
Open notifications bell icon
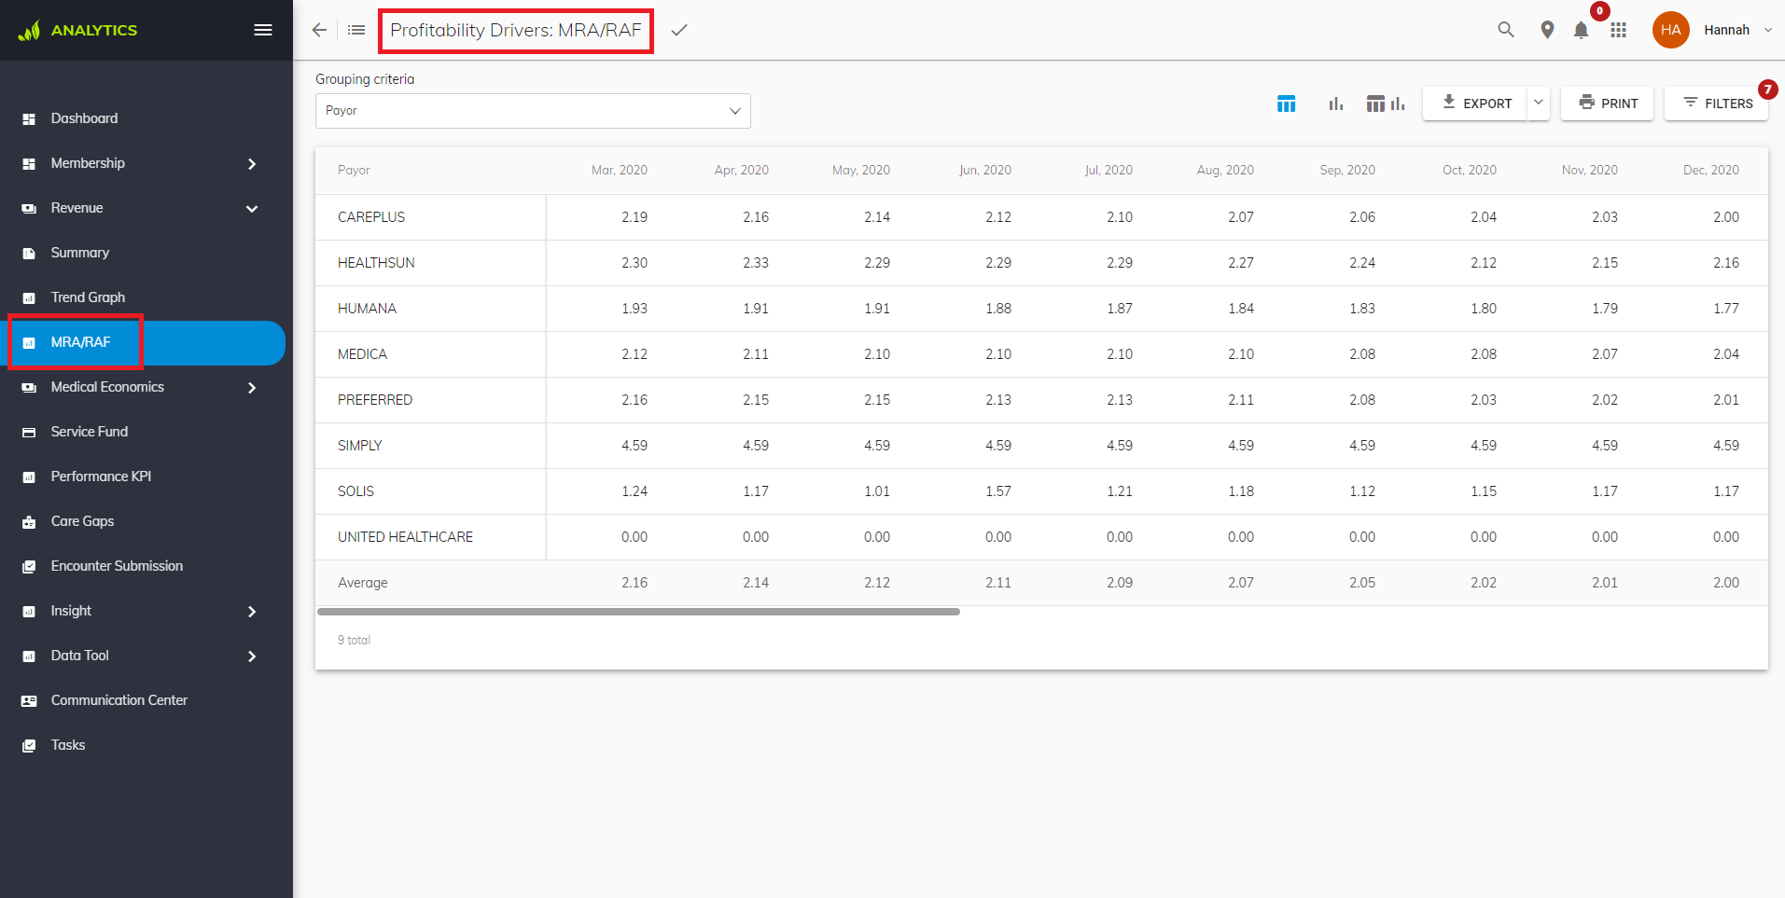coord(1581,31)
